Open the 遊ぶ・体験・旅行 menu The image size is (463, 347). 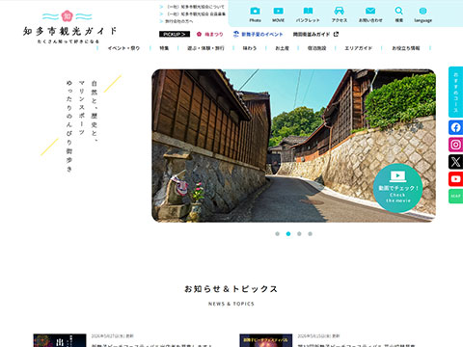pyautogui.click(x=205, y=48)
